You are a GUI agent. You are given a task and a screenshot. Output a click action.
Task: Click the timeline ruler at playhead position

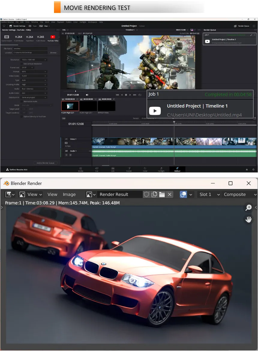pos(174,123)
